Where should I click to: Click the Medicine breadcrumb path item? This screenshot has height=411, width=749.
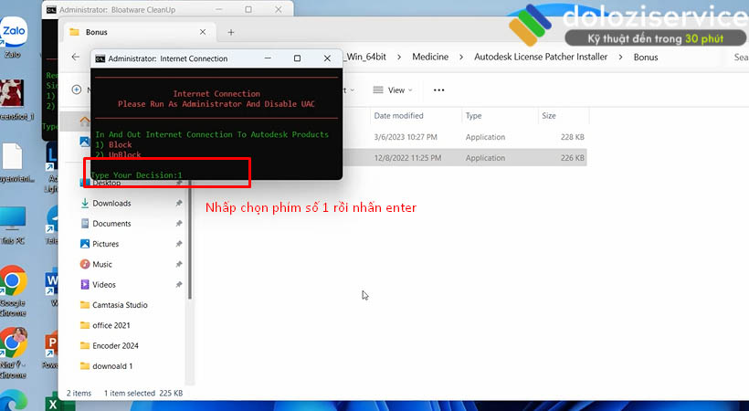(x=430, y=57)
